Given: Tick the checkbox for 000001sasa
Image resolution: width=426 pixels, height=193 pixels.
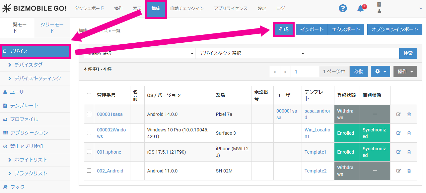Looking at the screenshot, I should (x=89, y=114).
